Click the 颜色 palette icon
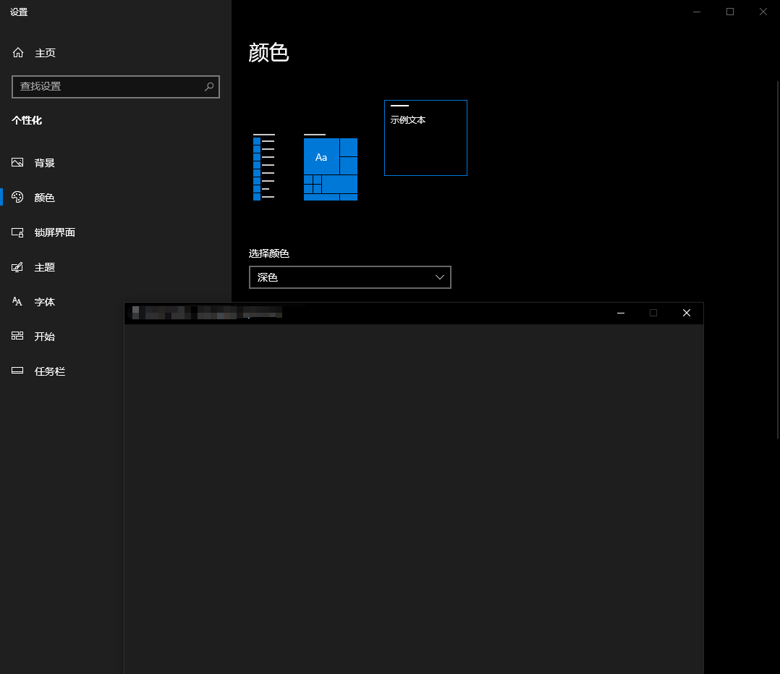Screen dimensions: 780x674 click(17, 197)
